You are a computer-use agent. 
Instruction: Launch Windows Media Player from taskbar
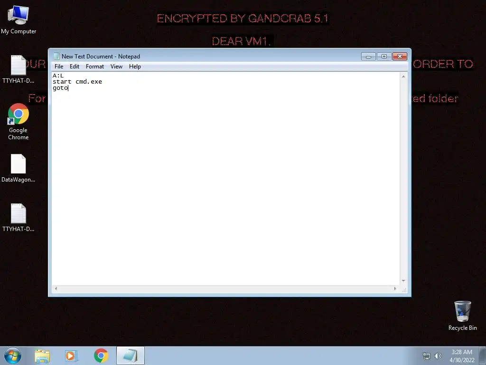71,355
